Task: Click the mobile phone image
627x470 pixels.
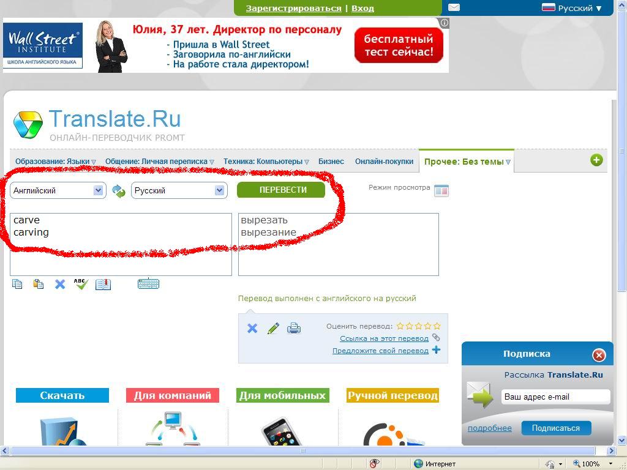Action: pyautogui.click(x=282, y=431)
